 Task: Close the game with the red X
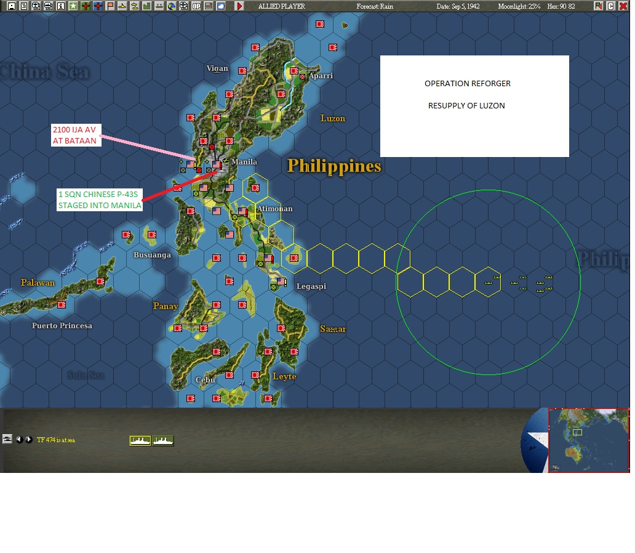click(x=623, y=6)
